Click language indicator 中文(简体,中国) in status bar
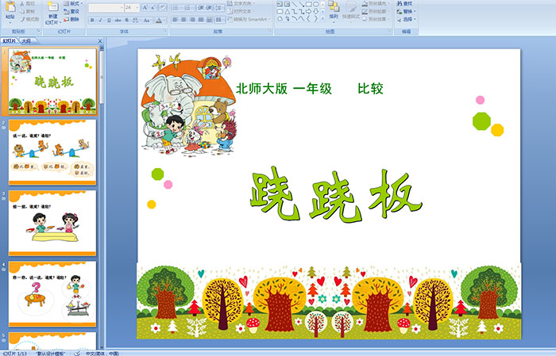 [x=102, y=353]
